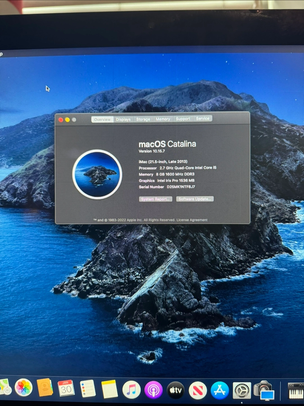This screenshot has height=406, width=304.
Task: Open the piano keyboard app in Dock
Action: (x=296, y=391)
